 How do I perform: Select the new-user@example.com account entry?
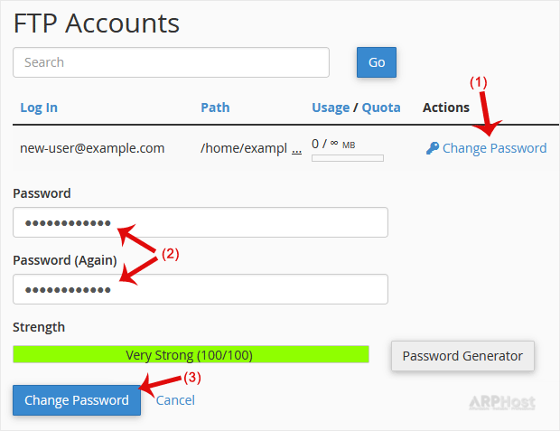tap(92, 148)
